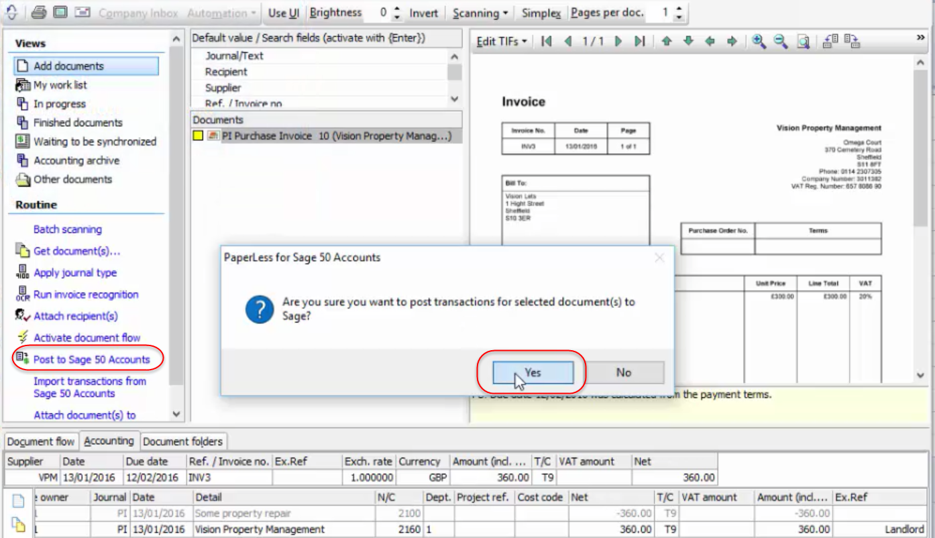This screenshot has width=935, height=538.
Task: Click the green down arrow in viewer toolbar
Action: [688, 41]
